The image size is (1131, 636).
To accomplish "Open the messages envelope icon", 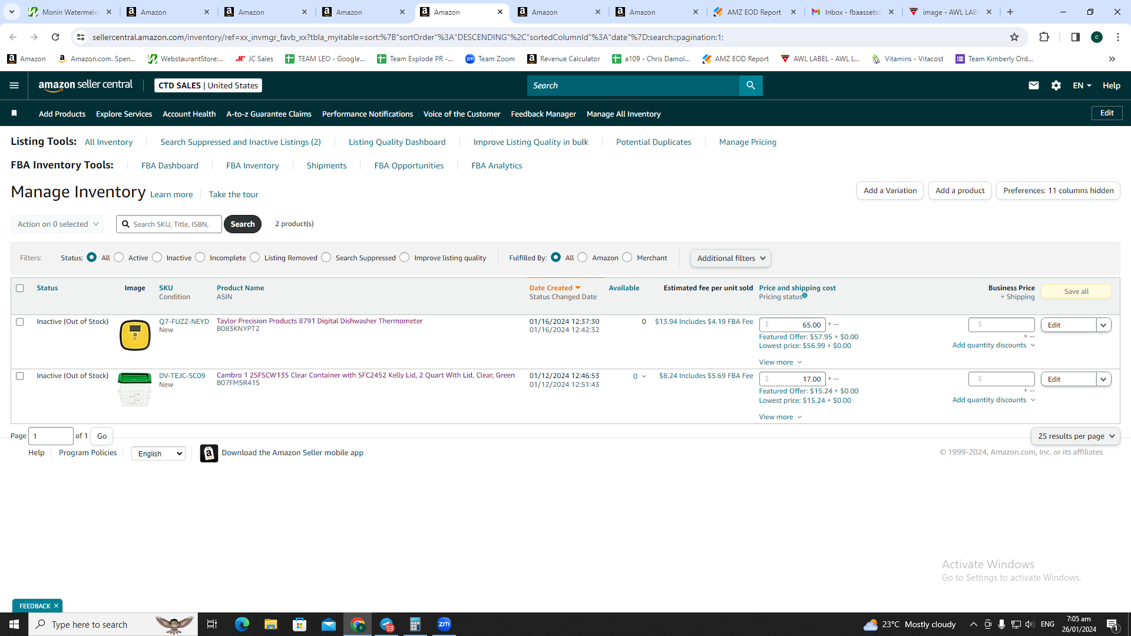I will point(1033,85).
